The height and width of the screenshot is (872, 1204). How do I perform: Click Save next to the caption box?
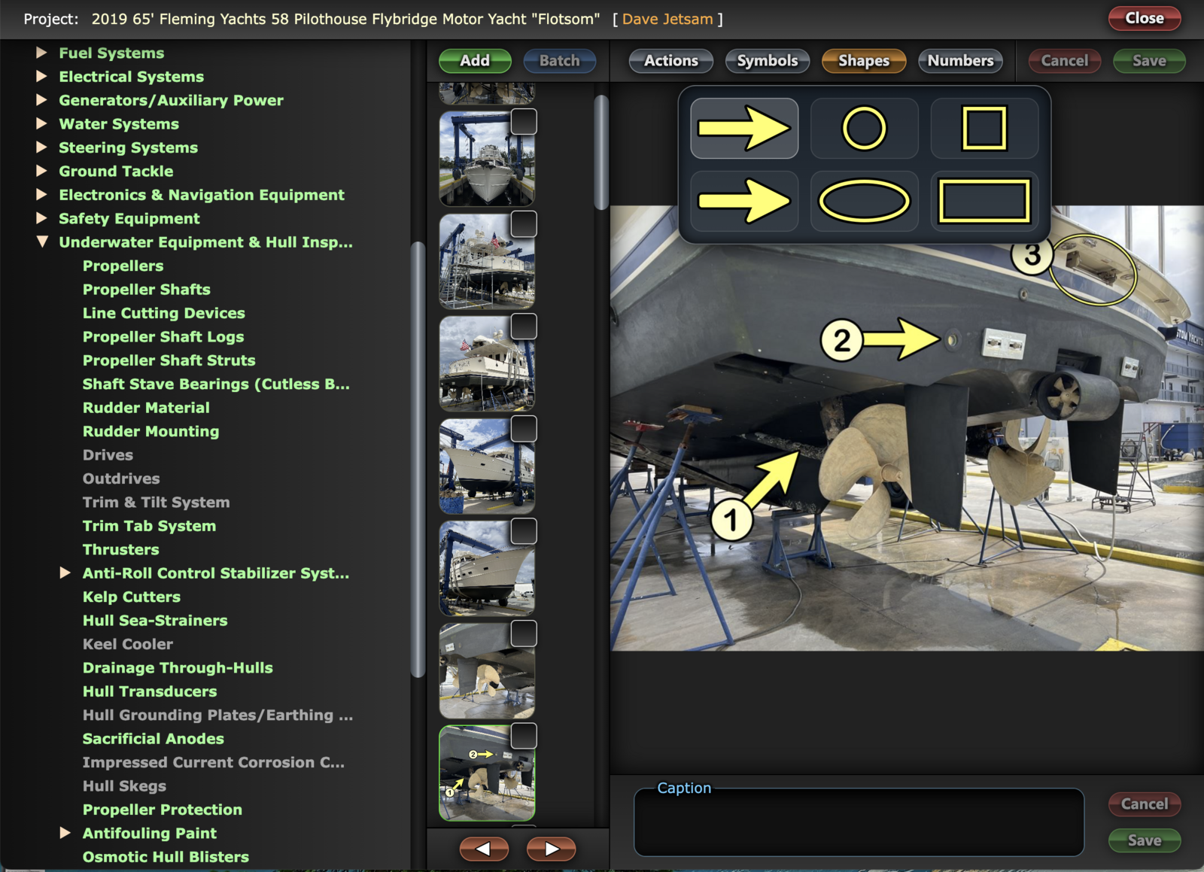pyautogui.click(x=1144, y=840)
